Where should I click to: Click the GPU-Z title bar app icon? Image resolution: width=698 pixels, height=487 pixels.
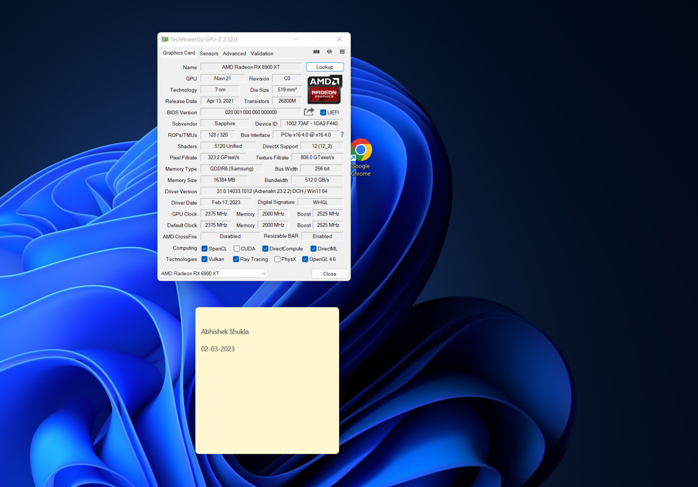(164, 39)
